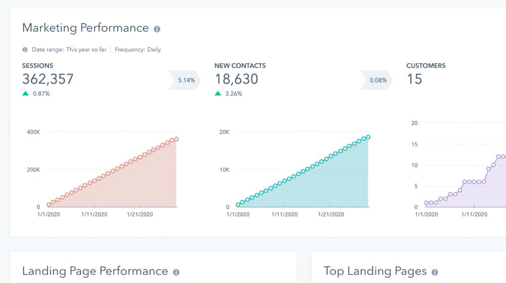Click the 15 axis label on Customers chart

click(414, 145)
